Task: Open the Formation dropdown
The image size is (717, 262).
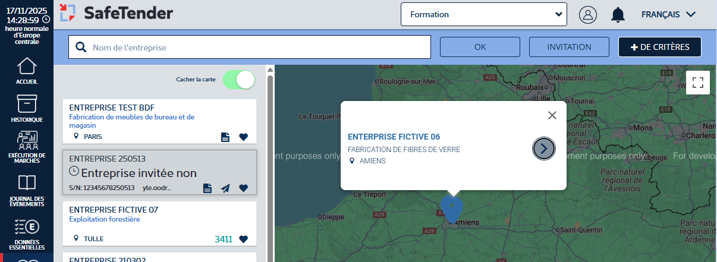Action: click(484, 14)
